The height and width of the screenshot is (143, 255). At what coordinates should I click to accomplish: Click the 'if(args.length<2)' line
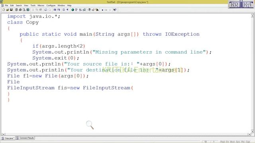point(59,46)
